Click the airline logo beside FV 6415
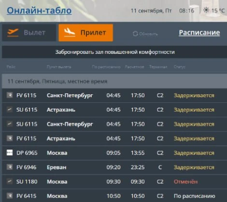Screen dimensions: 227x202 coord(10,196)
